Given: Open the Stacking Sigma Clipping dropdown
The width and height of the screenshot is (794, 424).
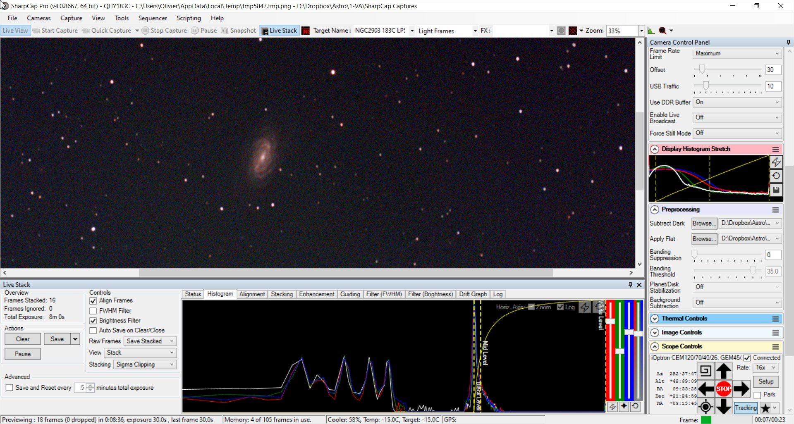Looking at the screenshot, I should click(x=145, y=364).
